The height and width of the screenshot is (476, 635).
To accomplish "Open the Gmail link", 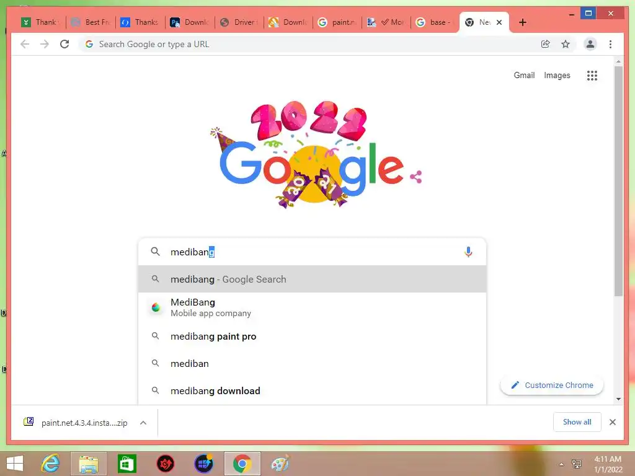I will point(524,75).
